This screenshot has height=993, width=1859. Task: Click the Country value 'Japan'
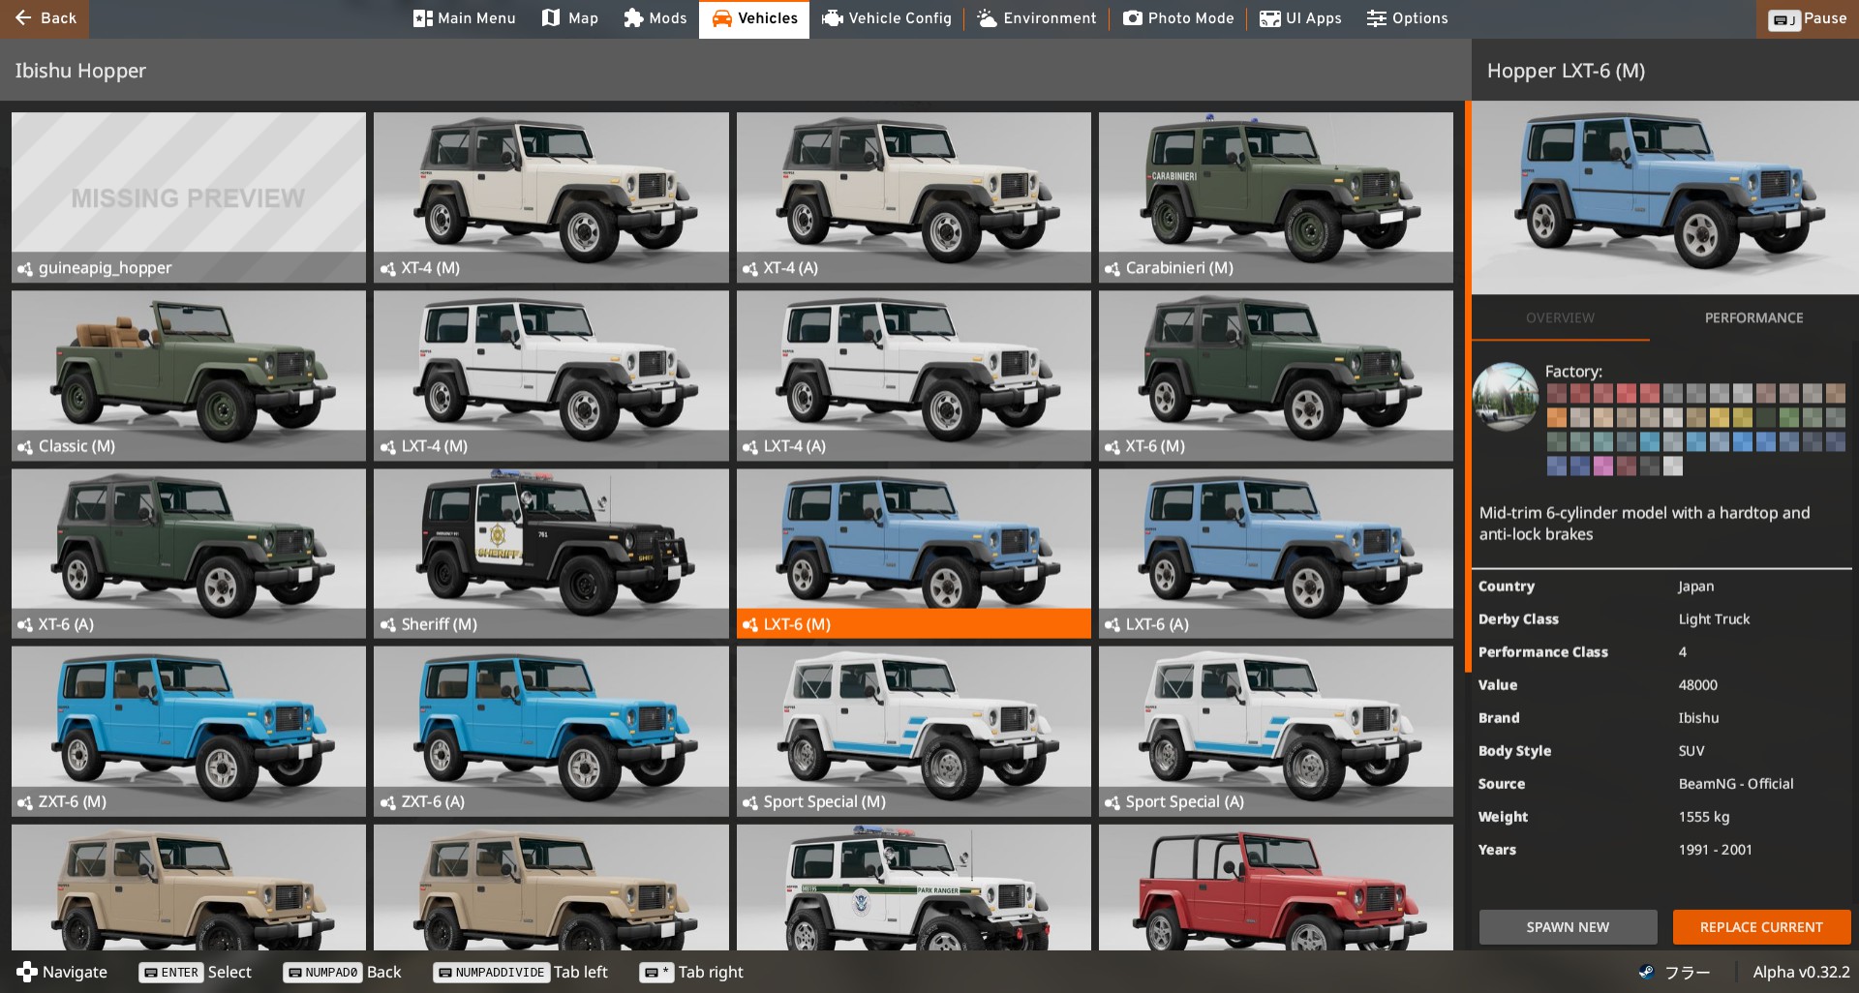1696,587
